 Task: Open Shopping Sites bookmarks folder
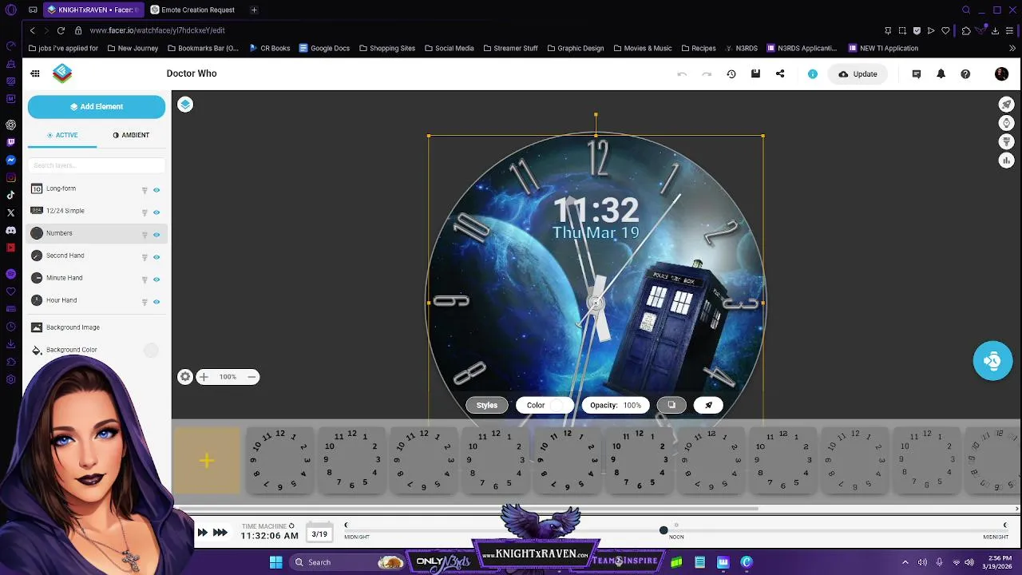pyautogui.click(x=386, y=48)
